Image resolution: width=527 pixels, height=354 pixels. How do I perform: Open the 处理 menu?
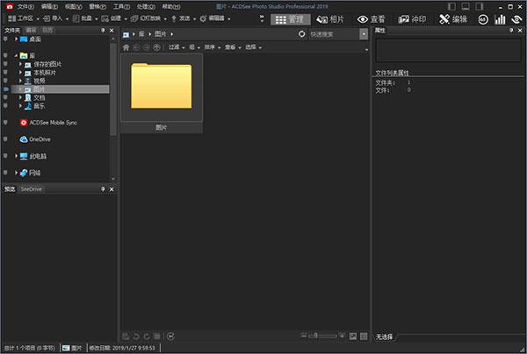click(x=146, y=6)
